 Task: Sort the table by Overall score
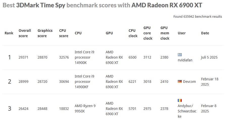(25, 33)
